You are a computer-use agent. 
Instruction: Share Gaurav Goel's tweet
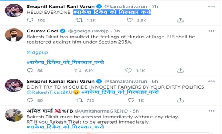pyautogui.click(x=180, y=71)
